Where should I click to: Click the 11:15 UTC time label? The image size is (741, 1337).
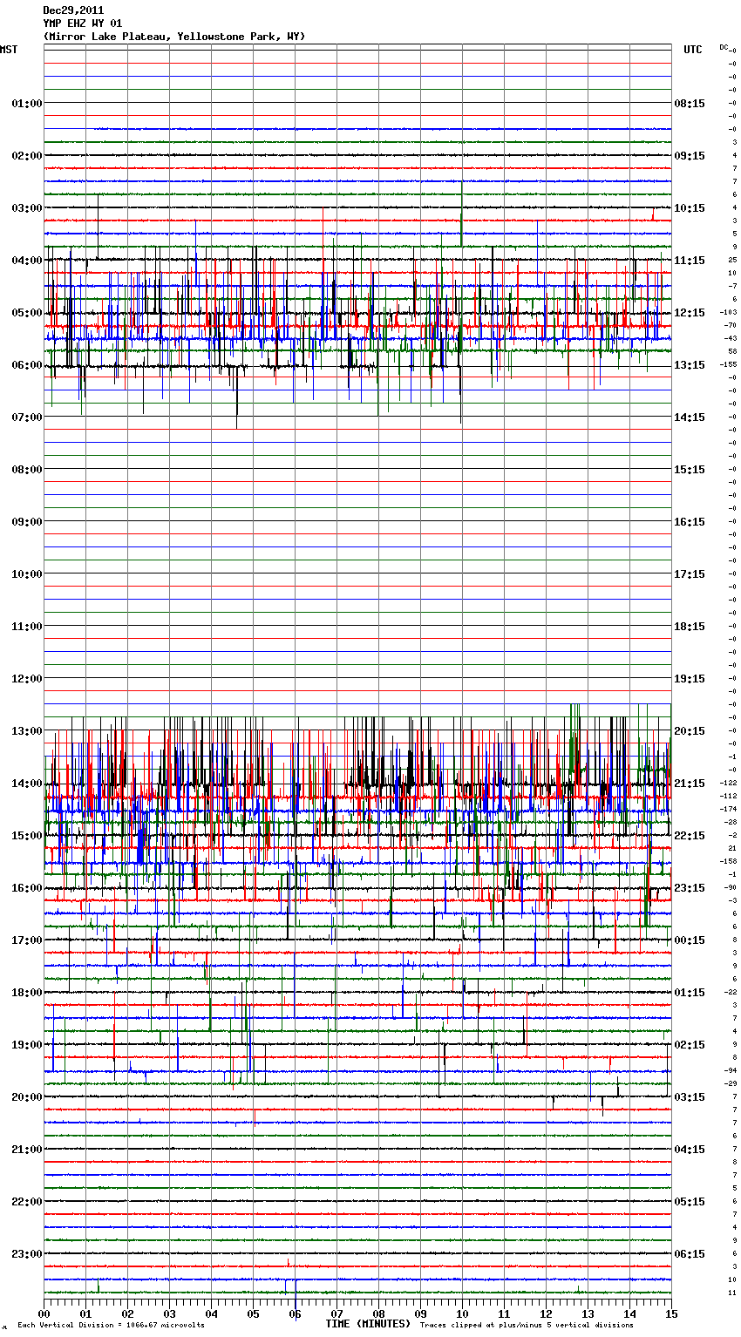[690, 261]
